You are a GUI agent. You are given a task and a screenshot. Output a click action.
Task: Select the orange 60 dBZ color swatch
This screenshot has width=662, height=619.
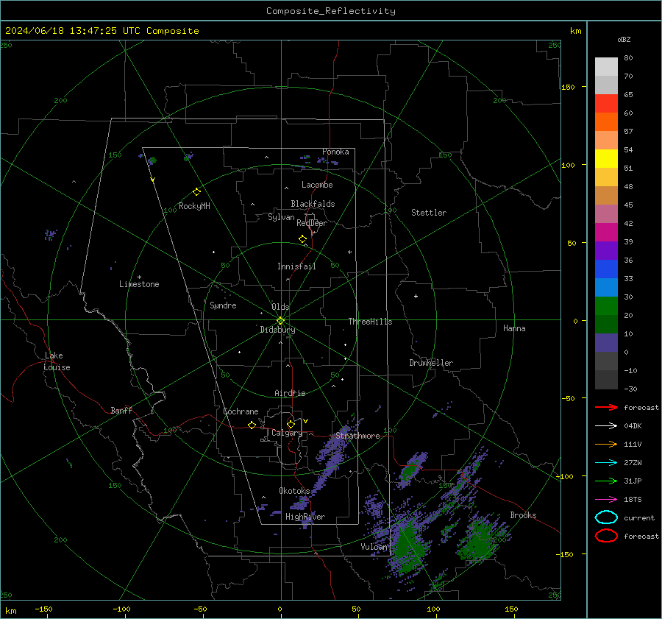(606, 122)
